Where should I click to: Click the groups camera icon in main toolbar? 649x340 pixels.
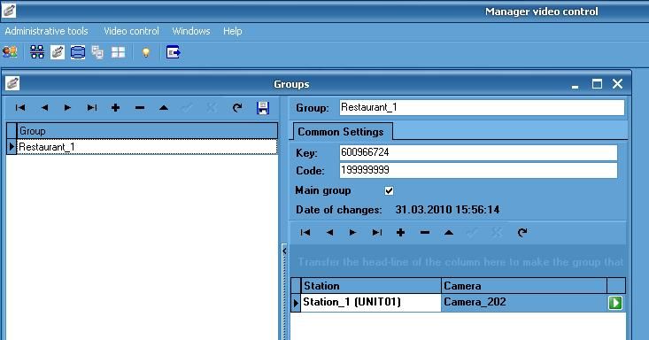tap(58, 52)
